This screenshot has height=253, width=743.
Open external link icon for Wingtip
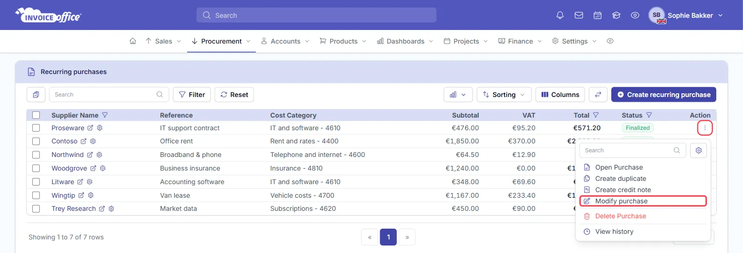[81, 195]
